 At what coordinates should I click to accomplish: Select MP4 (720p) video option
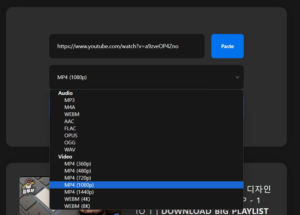click(x=146, y=178)
